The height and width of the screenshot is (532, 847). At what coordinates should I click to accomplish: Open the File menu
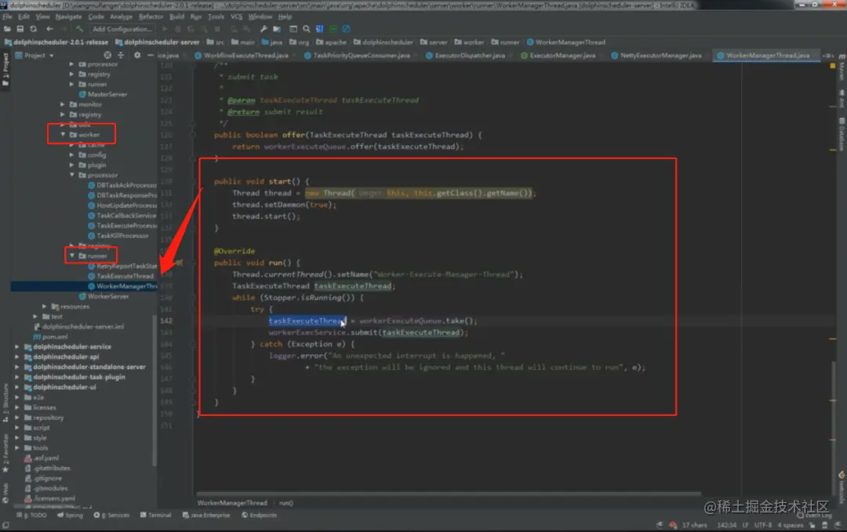click(x=7, y=16)
